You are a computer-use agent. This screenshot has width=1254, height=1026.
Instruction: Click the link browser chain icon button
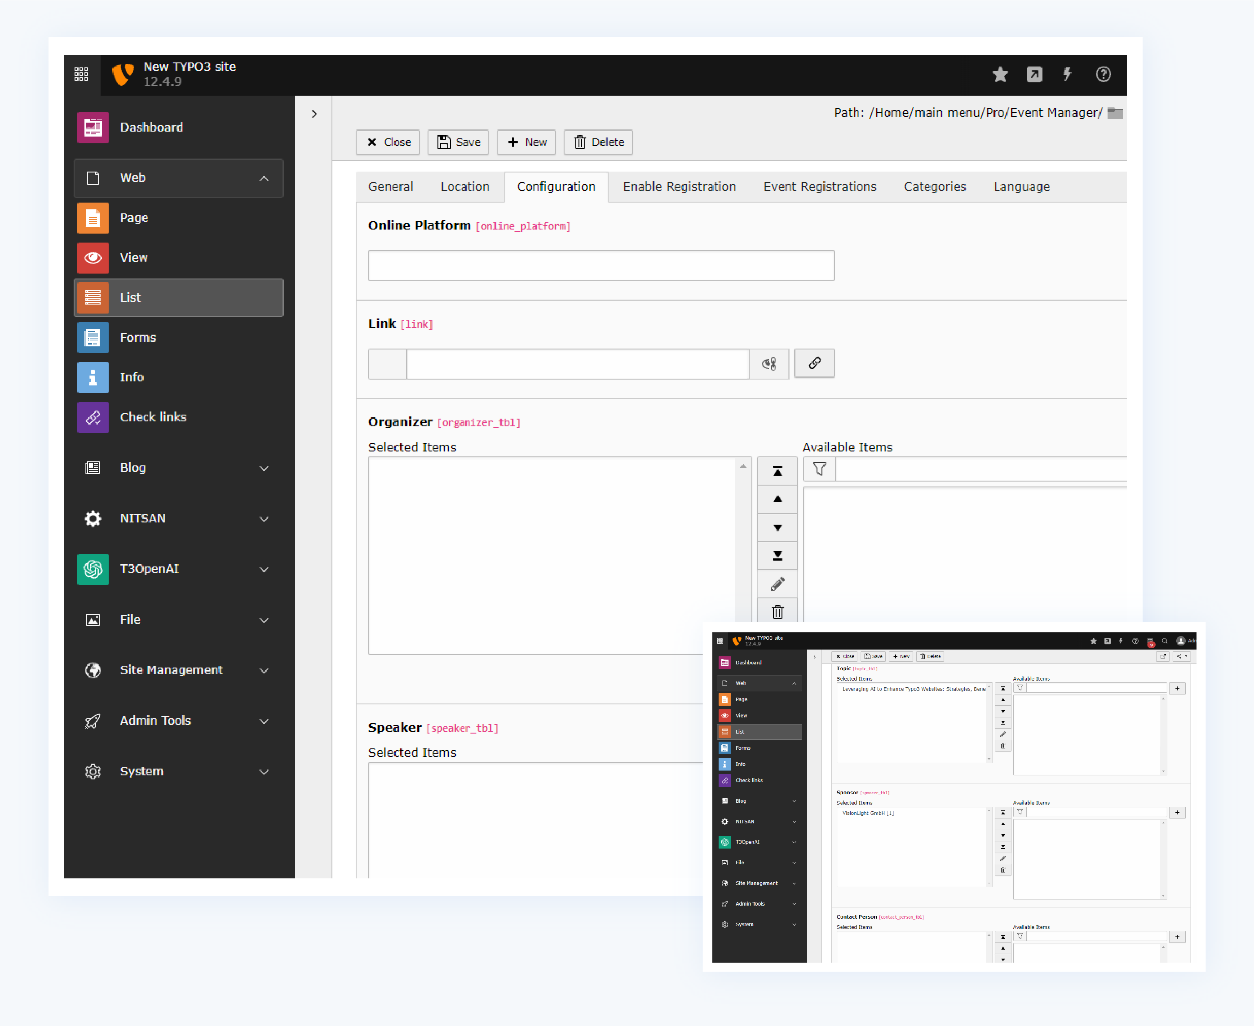pos(814,363)
